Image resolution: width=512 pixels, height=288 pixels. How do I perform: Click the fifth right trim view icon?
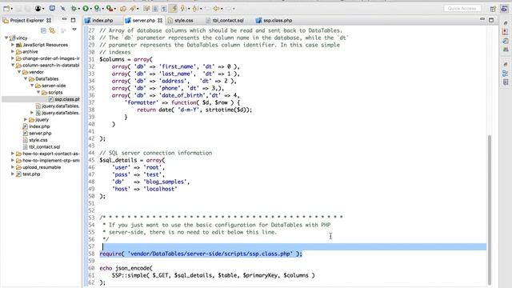pyautogui.click(x=506, y=64)
